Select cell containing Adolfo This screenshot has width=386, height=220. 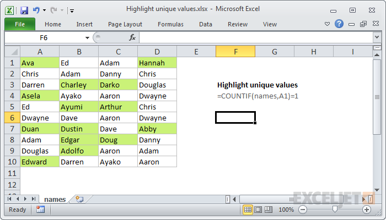pos(79,151)
